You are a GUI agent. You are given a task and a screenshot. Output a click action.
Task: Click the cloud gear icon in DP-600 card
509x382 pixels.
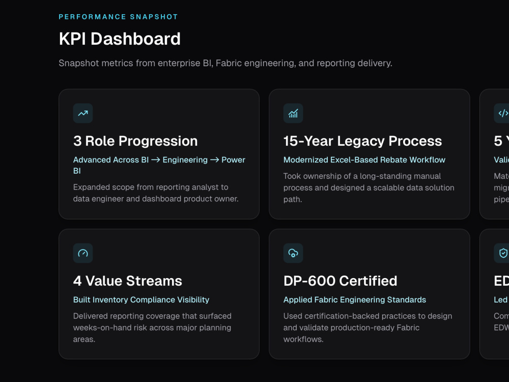coord(293,253)
